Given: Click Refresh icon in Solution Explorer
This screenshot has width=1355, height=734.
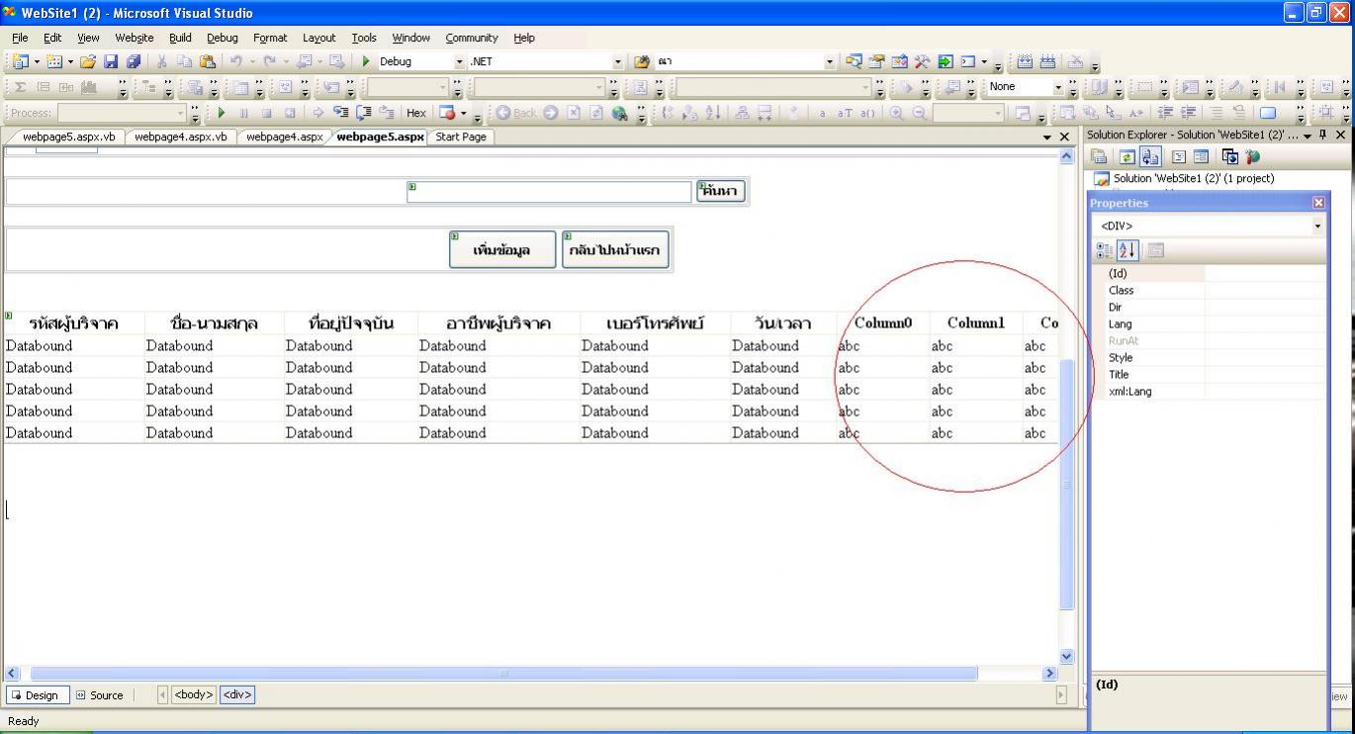Looking at the screenshot, I should point(1127,156).
